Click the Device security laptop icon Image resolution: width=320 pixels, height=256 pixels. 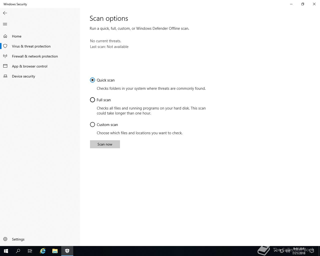click(5, 76)
